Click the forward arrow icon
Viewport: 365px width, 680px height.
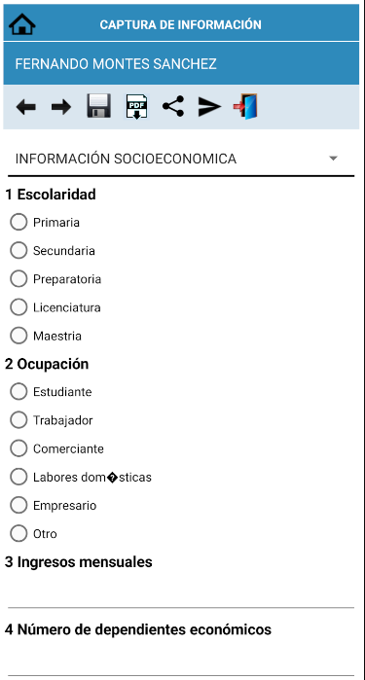61,107
